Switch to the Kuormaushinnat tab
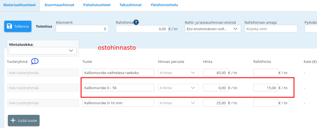Viewport: 317px width, 128px height. pyautogui.click(x=59, y=5)
